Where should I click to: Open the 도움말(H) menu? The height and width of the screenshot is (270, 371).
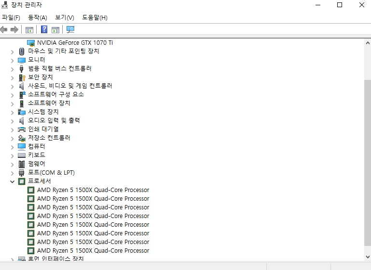click(95, 18)
